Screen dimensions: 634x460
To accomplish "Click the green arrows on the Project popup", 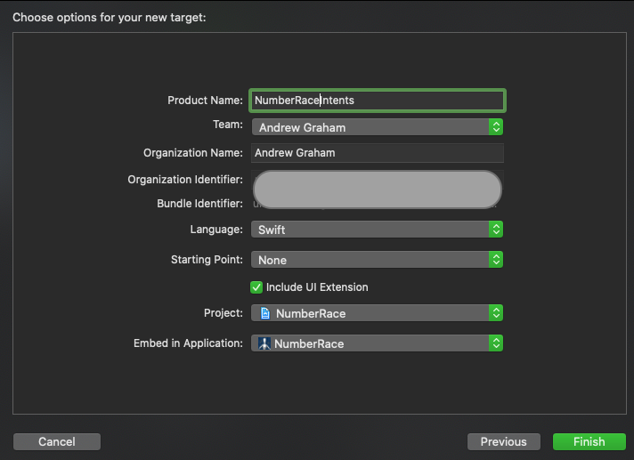I will coord(496,313).
